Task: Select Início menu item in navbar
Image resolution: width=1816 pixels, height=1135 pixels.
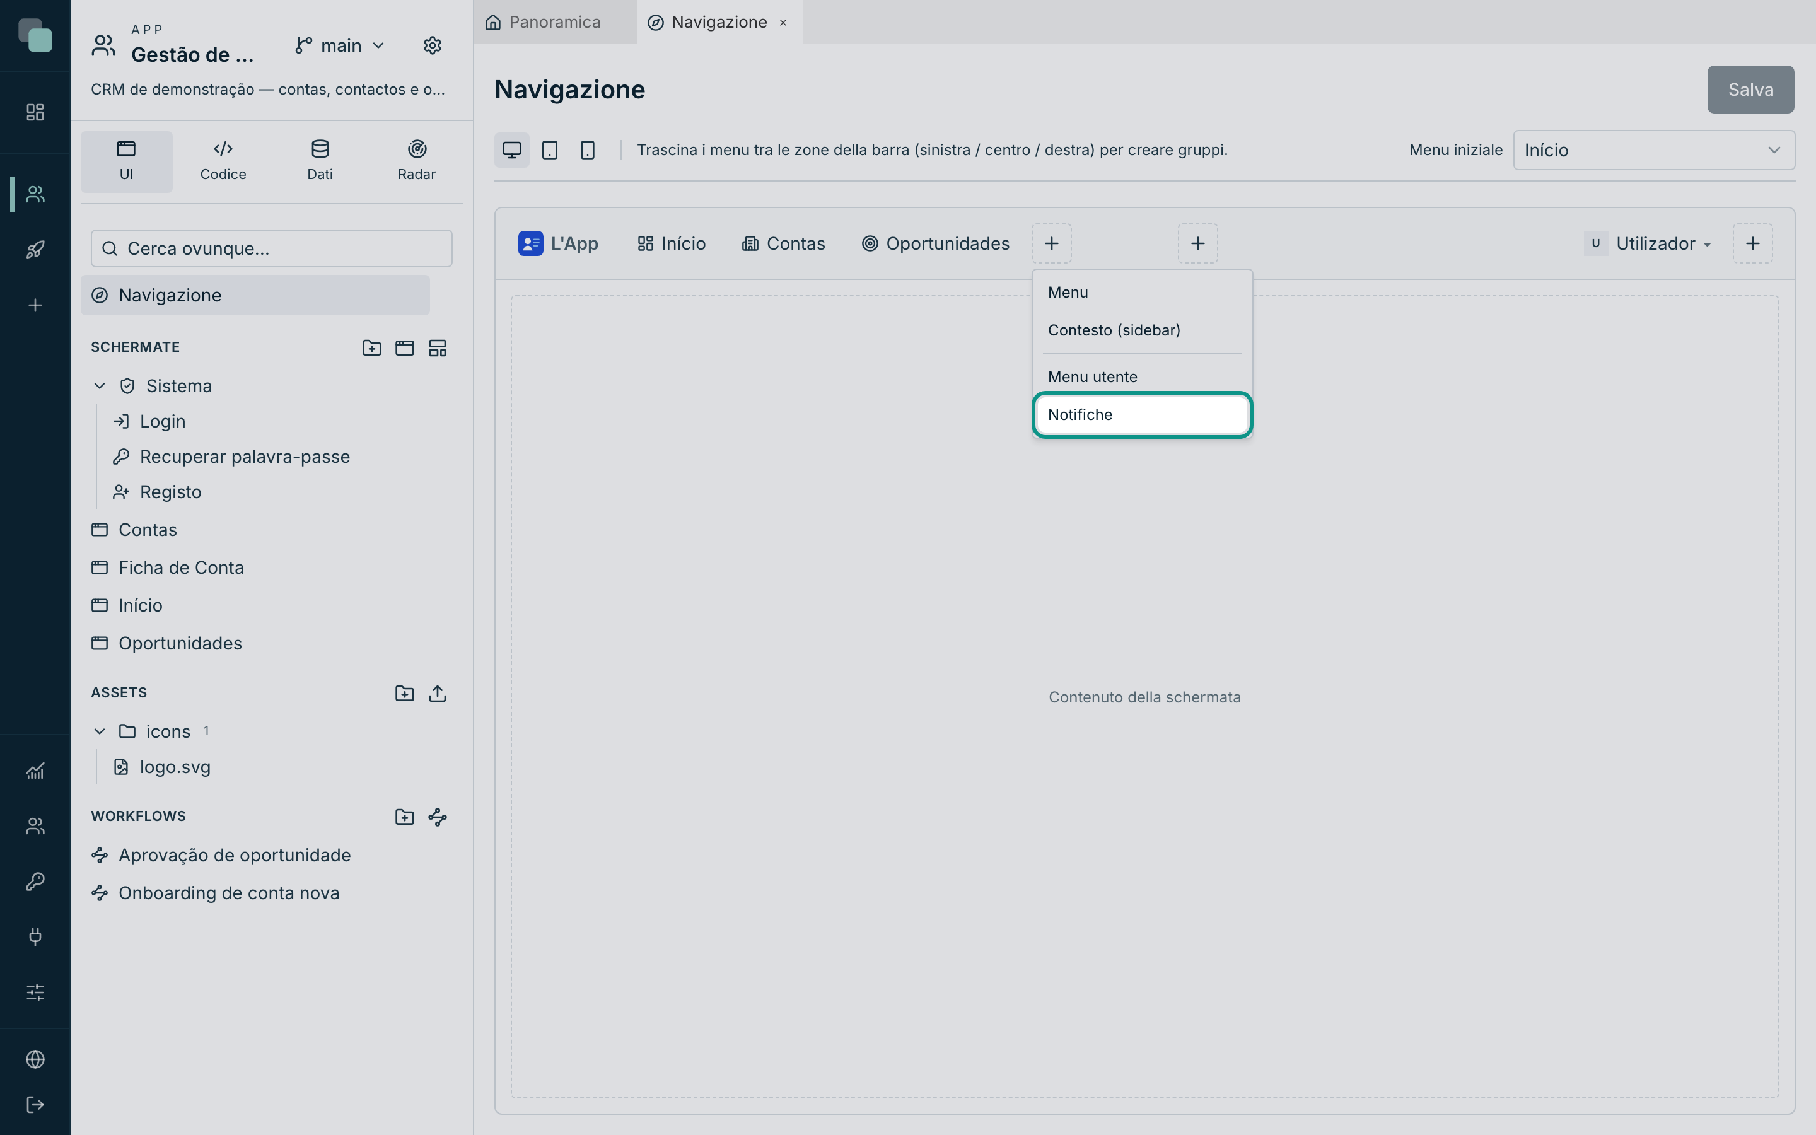Action: coord(671,243)
